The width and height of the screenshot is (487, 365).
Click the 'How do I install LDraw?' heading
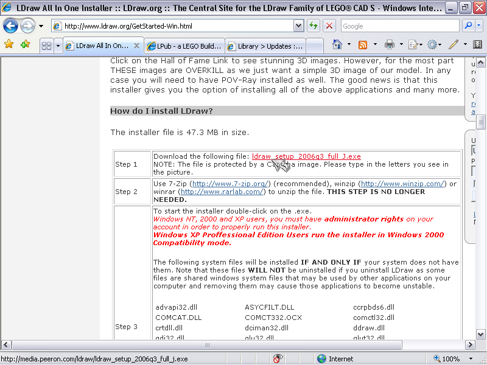pyautogui.click(x=161, y=111)
